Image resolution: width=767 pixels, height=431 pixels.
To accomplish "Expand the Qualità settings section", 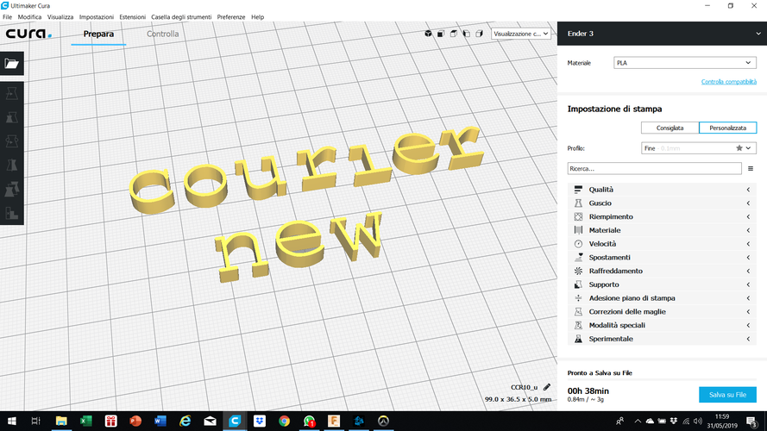I will tap(662, 190).
